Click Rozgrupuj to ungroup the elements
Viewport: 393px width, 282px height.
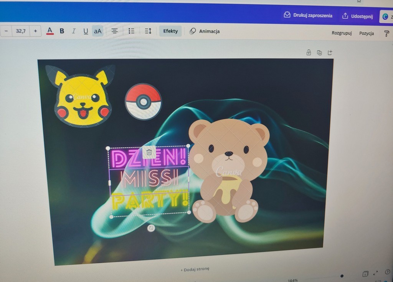pos(342,33)
